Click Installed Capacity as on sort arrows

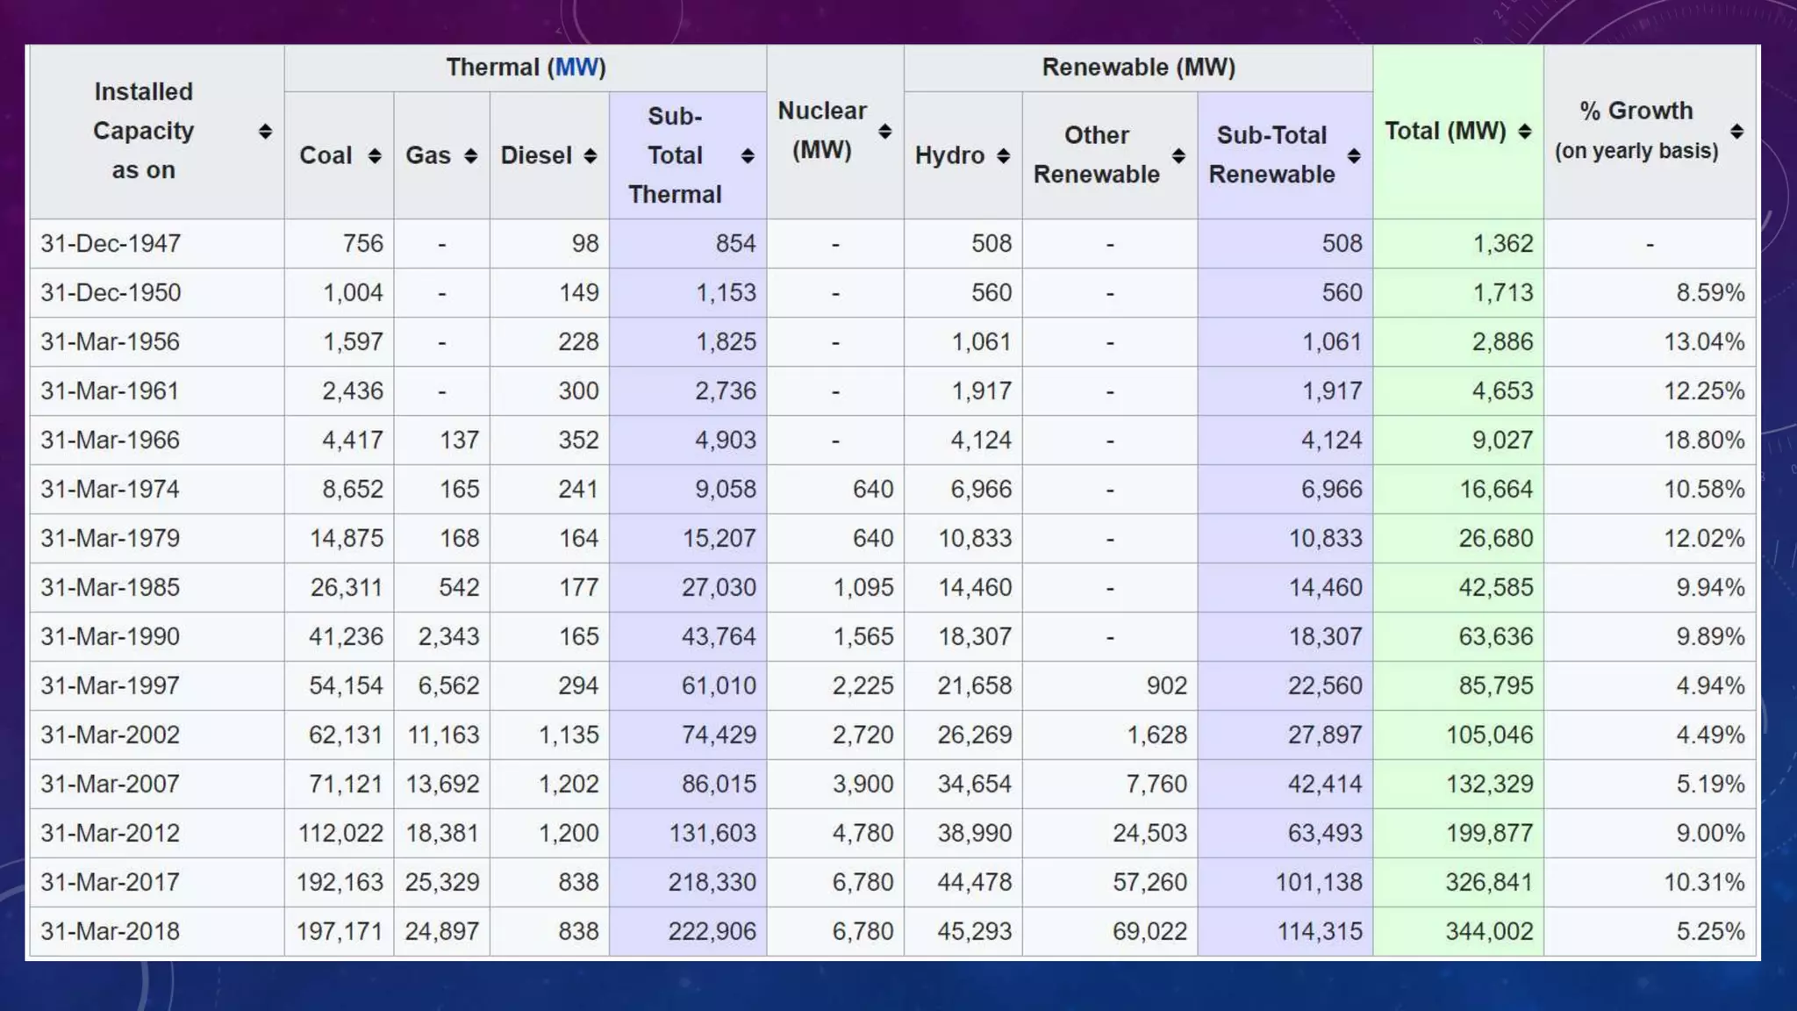tap(265, 132)
